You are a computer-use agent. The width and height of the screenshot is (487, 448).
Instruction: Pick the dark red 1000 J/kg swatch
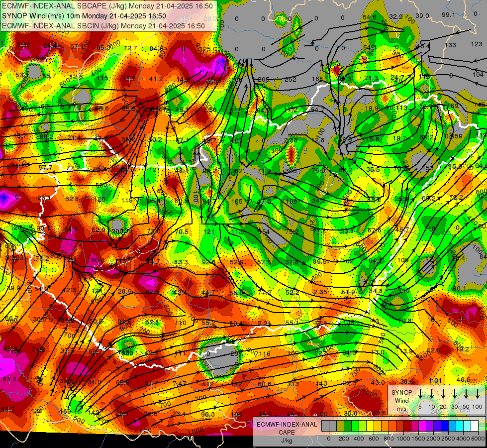(407, 426)
